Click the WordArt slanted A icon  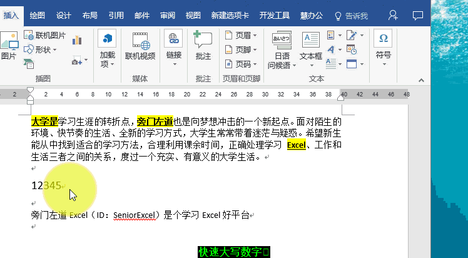tap(331, 49)
